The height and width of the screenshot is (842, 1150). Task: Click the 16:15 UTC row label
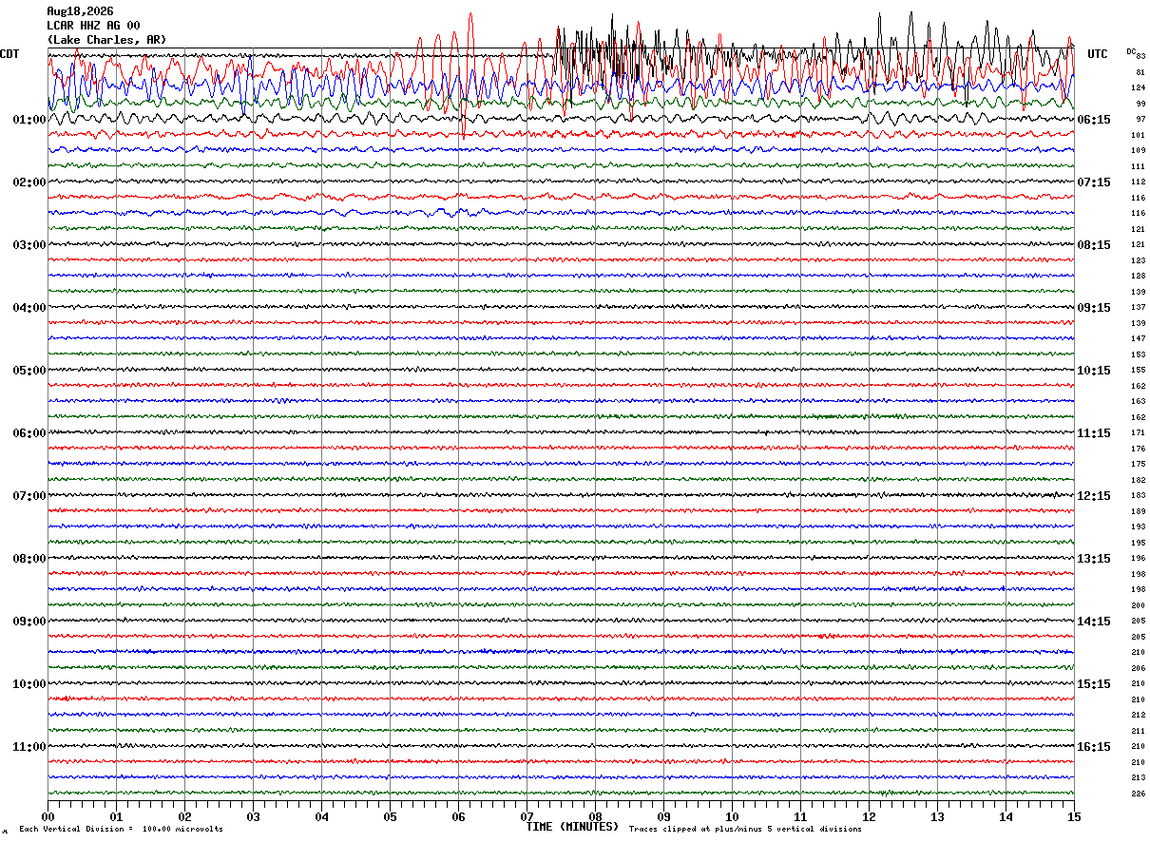1094,747
